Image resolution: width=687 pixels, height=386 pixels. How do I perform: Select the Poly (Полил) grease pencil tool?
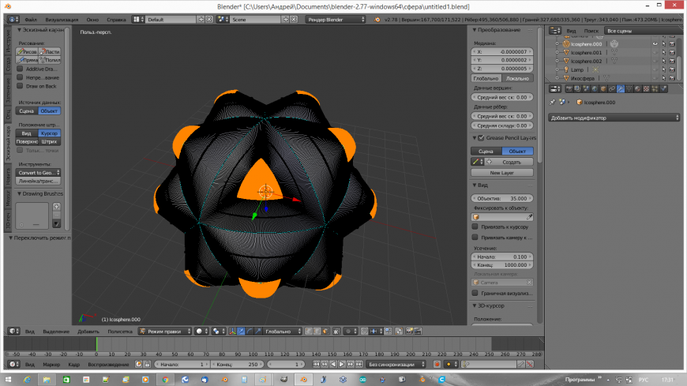(x=50, y=60)
